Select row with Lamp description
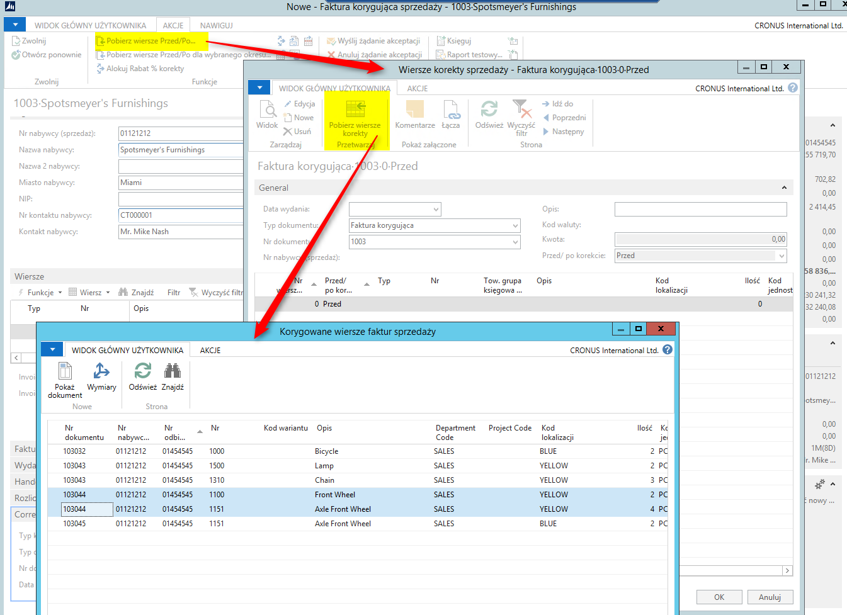The height and width of the screenshot is (615, 847). [x=358, y=466]
